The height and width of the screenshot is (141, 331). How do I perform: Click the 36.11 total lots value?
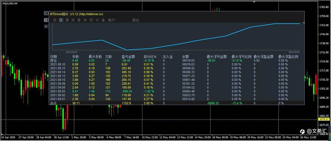(76, 103)
